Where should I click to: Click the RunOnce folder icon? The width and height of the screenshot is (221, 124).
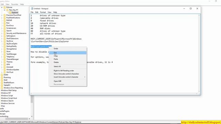(x=4, y=25)
